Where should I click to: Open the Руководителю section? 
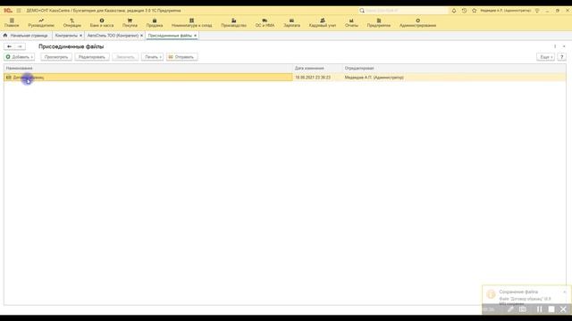click(41, 23)
